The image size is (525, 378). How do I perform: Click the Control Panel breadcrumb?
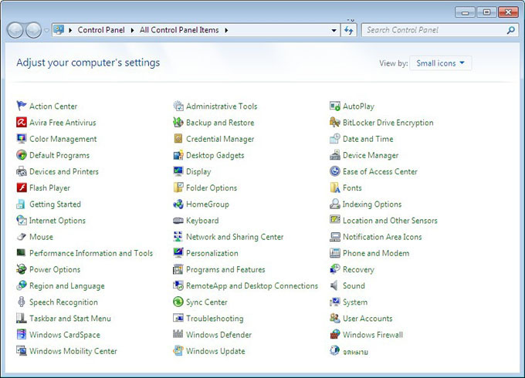pos(101,30)
